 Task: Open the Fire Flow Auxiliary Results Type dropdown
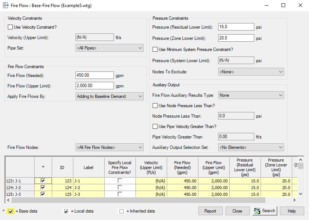[281, 95]
